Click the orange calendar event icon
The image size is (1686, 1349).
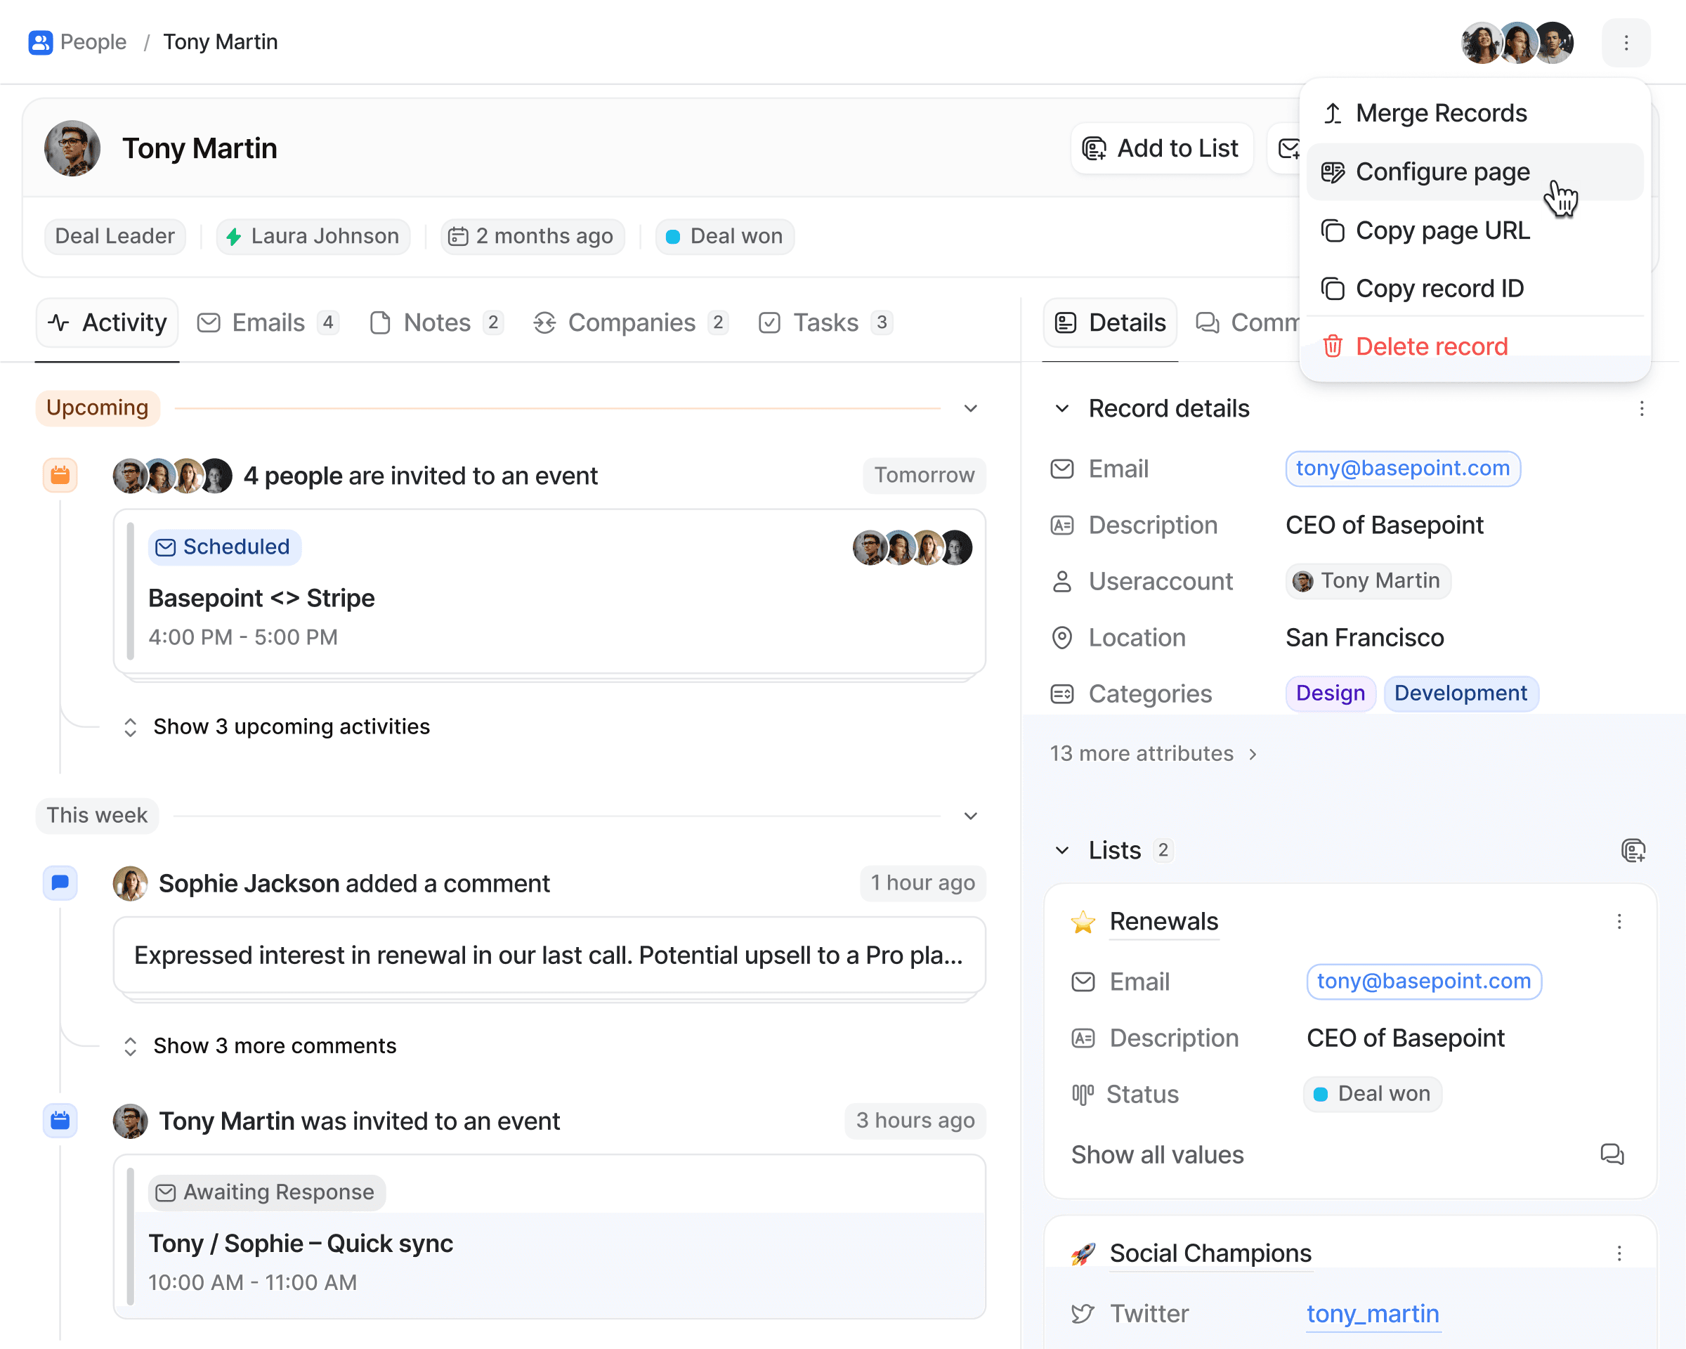click(60, 475)
